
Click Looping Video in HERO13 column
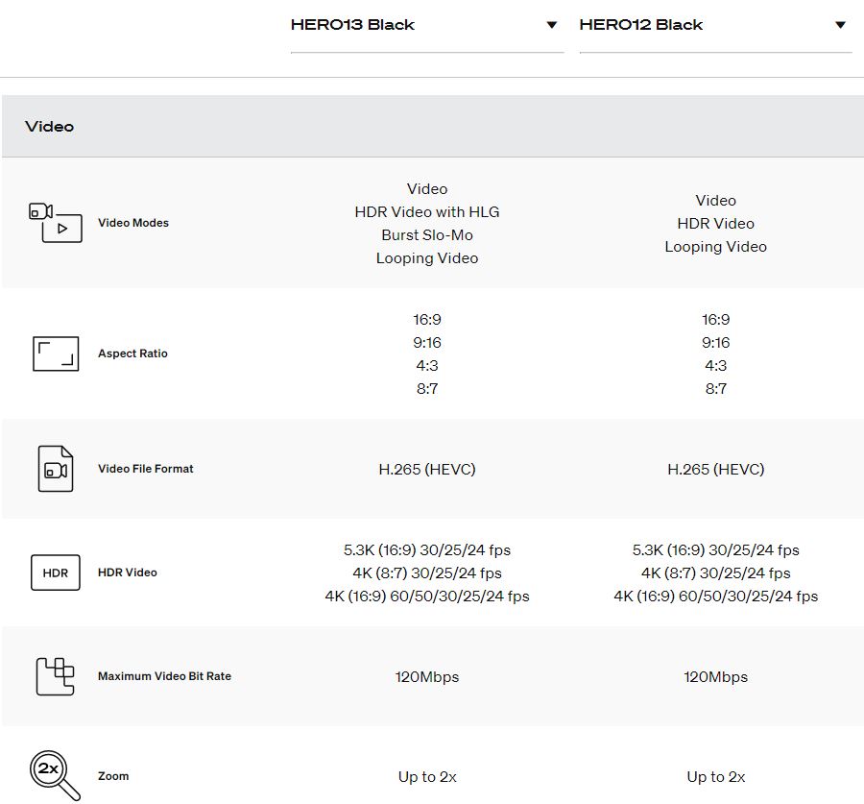coord(427,258)
